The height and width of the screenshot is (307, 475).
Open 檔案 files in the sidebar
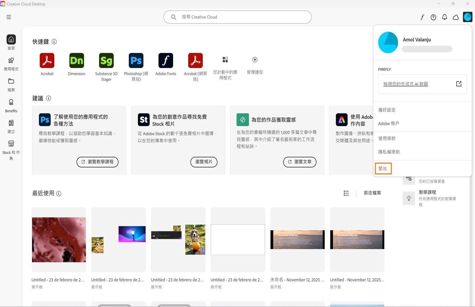click(x=11, y=85)
